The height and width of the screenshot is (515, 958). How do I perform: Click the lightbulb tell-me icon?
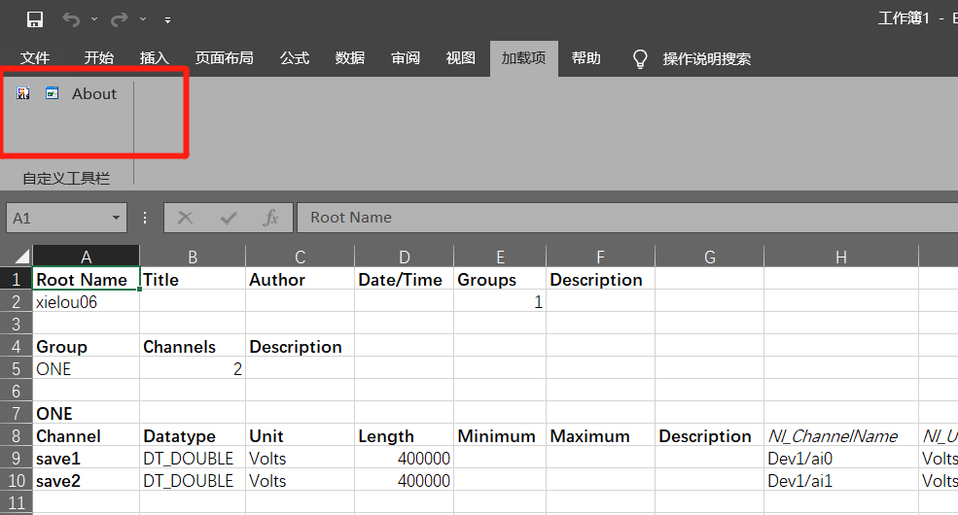coord(640,59)
